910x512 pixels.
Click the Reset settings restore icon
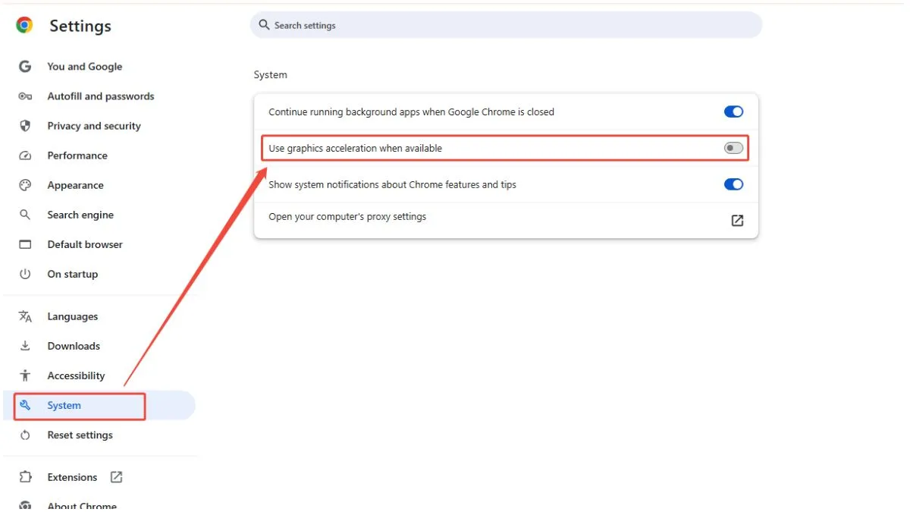pos(25,435)
